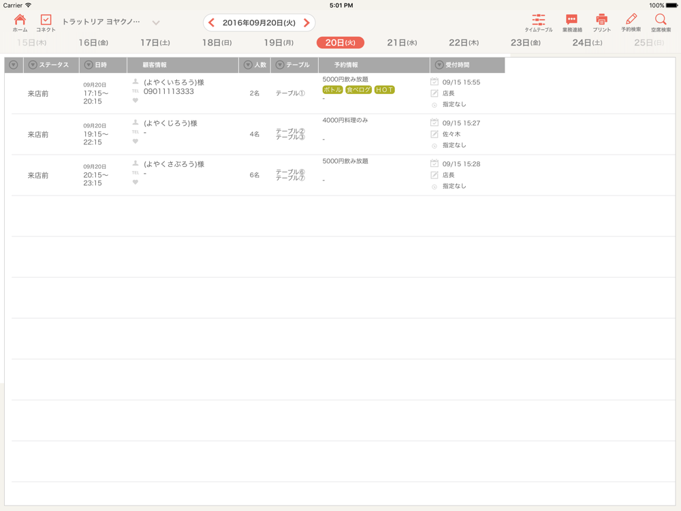Open business messages (業務連絡) icon
Image resolution: width=681 pixels, height=511 pixels.
(x=571, y=22)
